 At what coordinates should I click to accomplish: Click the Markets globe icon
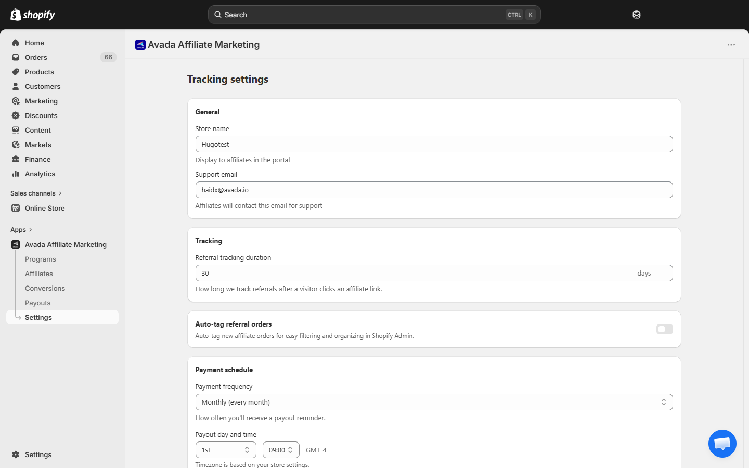(16, 145)
